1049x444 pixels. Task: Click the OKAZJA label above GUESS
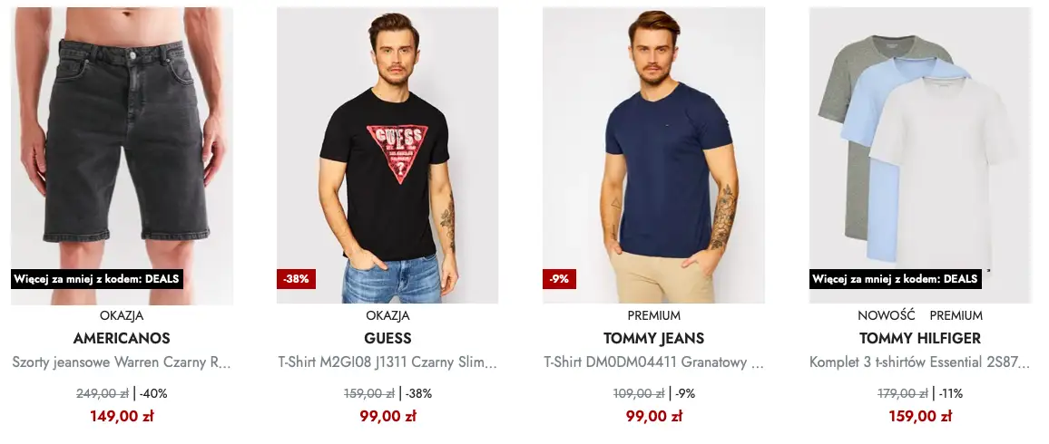pyautogui.click(x=388, y=316)
